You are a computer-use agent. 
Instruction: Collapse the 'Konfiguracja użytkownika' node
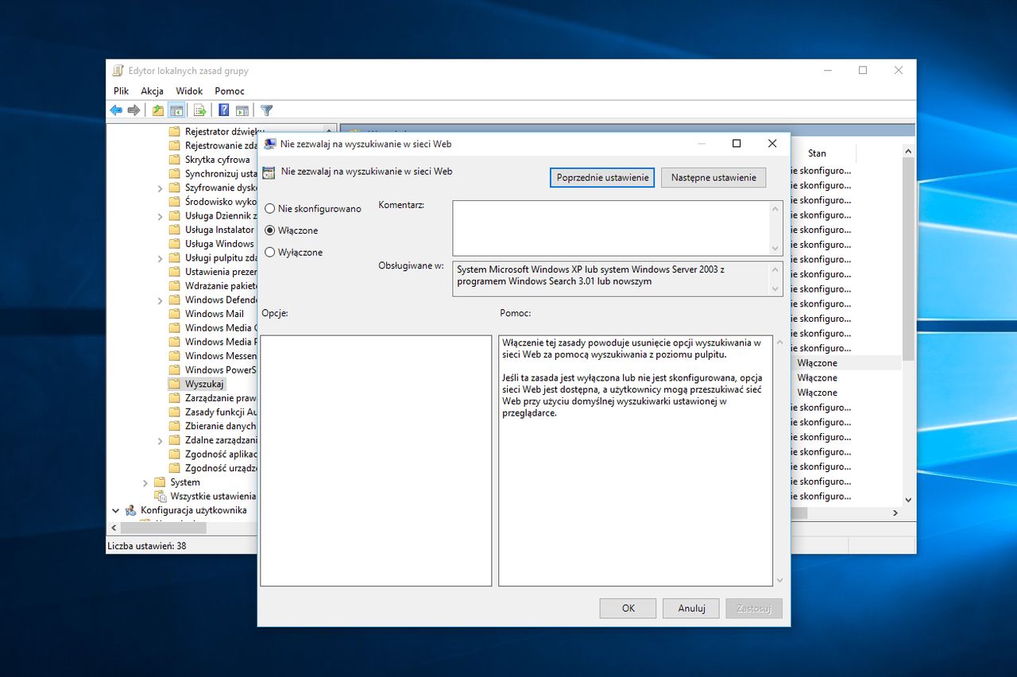116,510
